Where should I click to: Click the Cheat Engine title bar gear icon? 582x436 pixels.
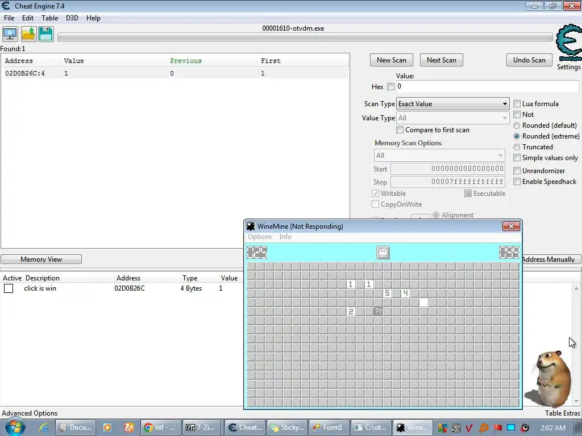click(6, 6)
